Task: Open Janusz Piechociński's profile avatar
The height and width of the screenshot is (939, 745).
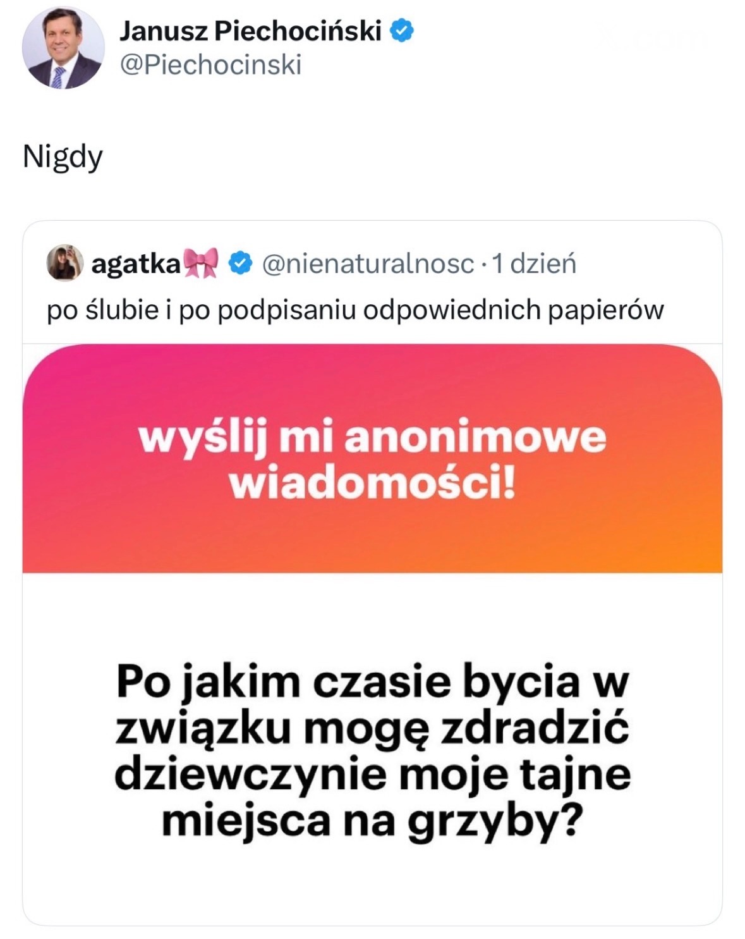Action: click(63, 48)
